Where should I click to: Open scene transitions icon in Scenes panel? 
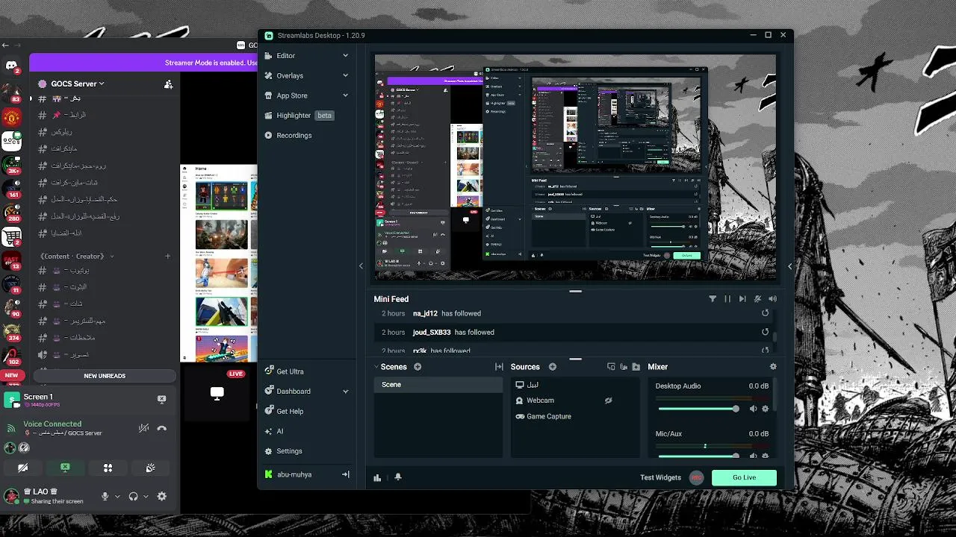[x=499, y=367]
